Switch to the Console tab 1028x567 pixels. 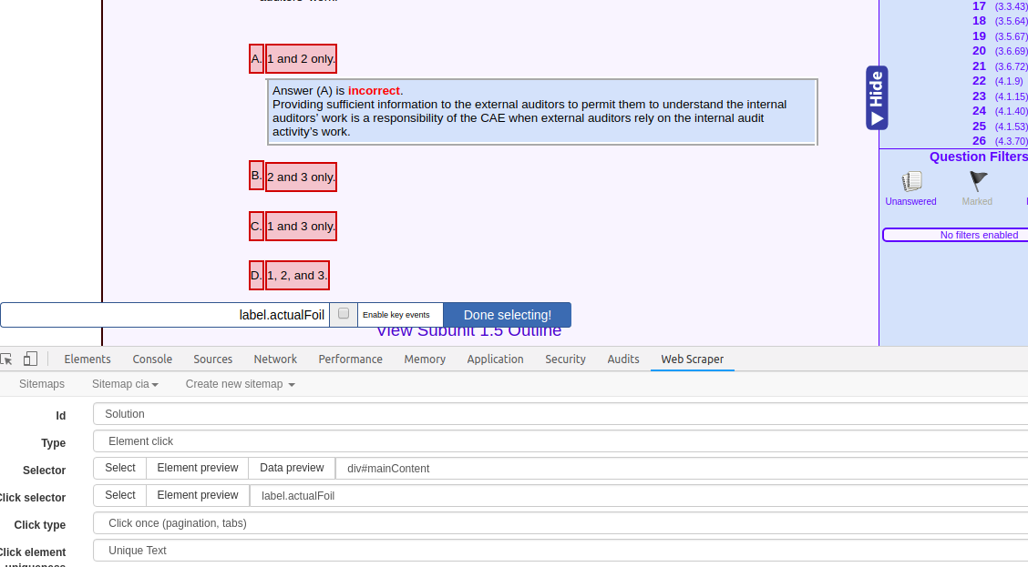coord(152,359)
